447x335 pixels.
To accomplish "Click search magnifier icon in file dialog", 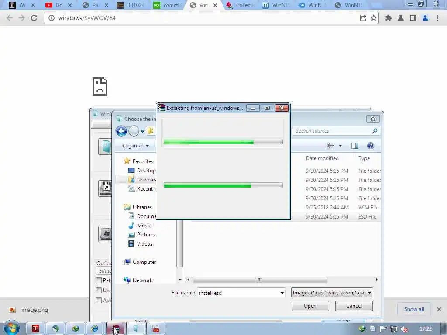I will click(x=375, y=131).
